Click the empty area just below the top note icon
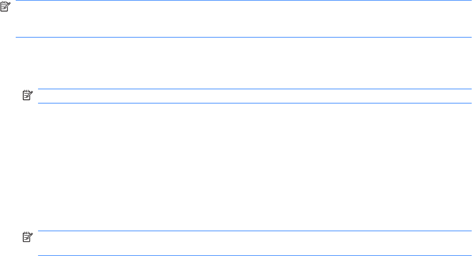The image size is (472, 256). (x=6, y=23)
